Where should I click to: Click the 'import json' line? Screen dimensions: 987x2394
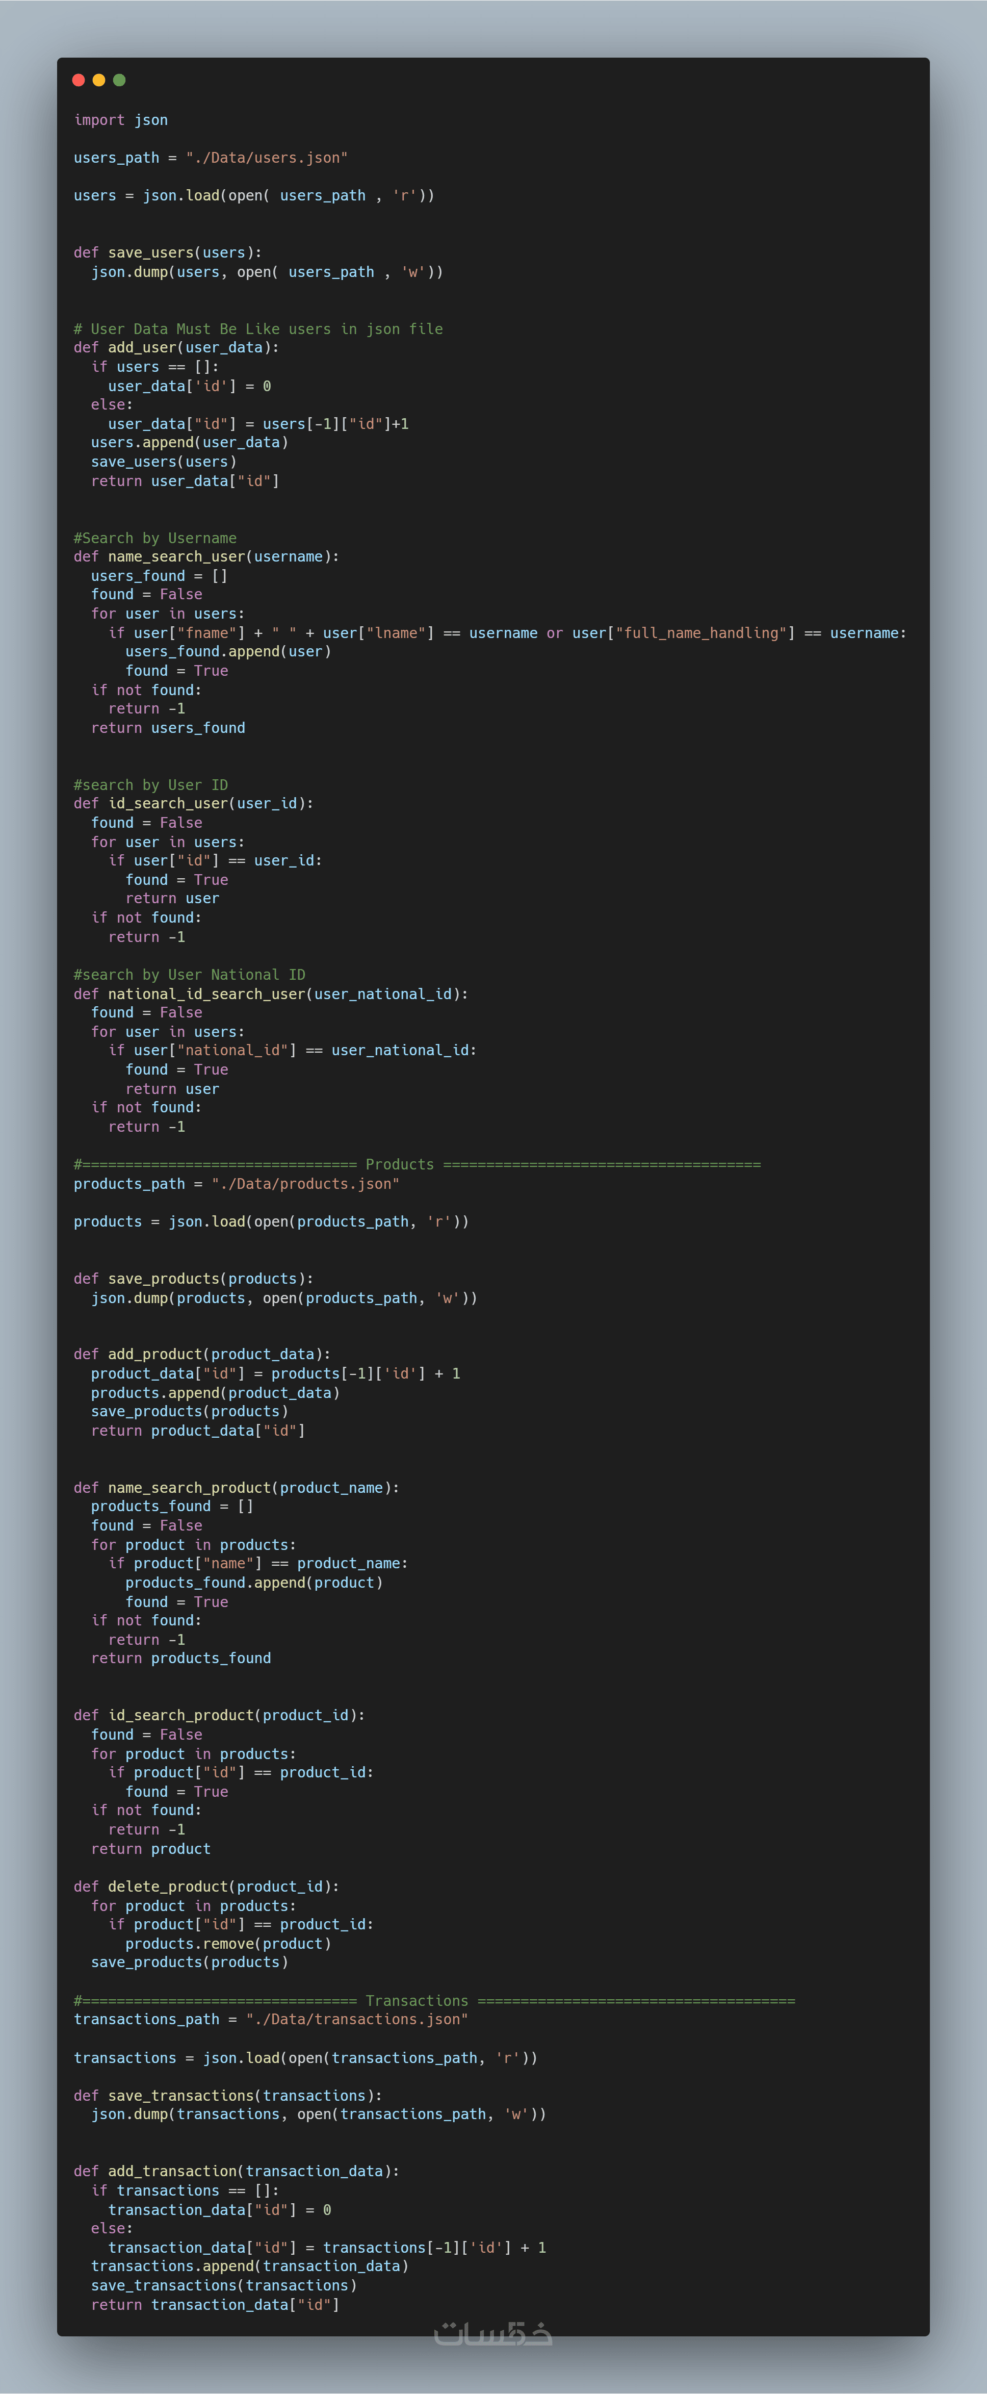tap(121, 120)
